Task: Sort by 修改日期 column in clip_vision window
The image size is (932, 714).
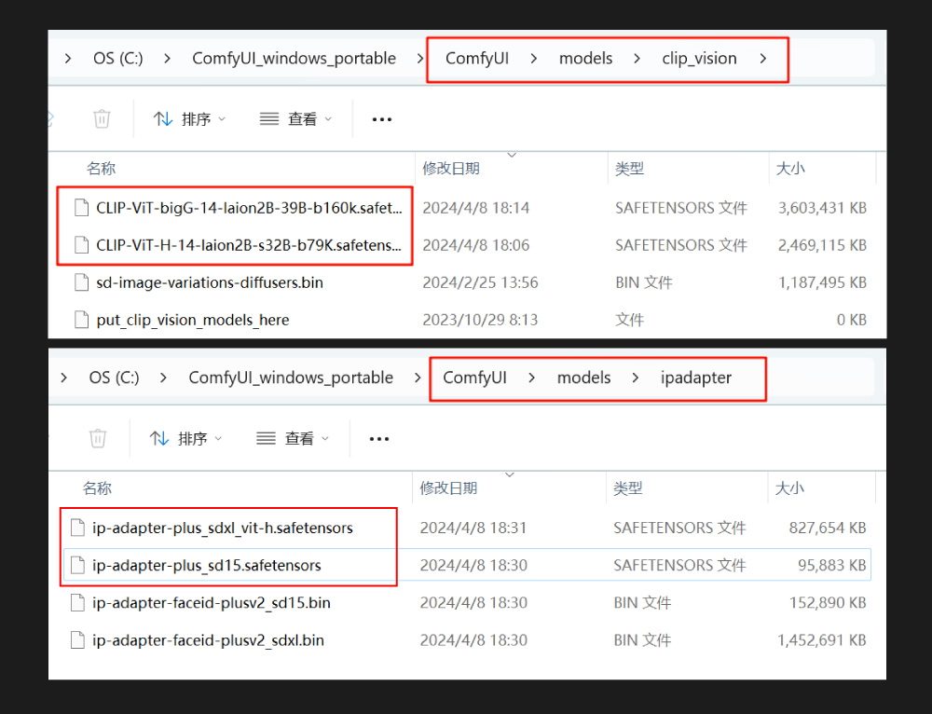Action: [451, 169]
